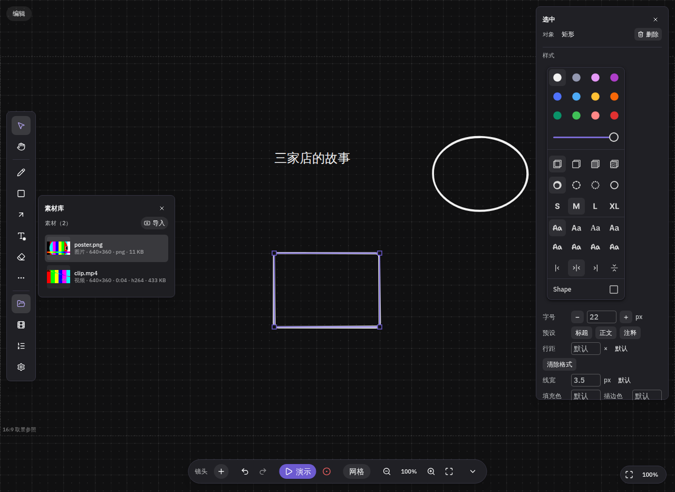Click the 线宽 input field
This screenshot has width=675, height=492.
coord(586,380)
